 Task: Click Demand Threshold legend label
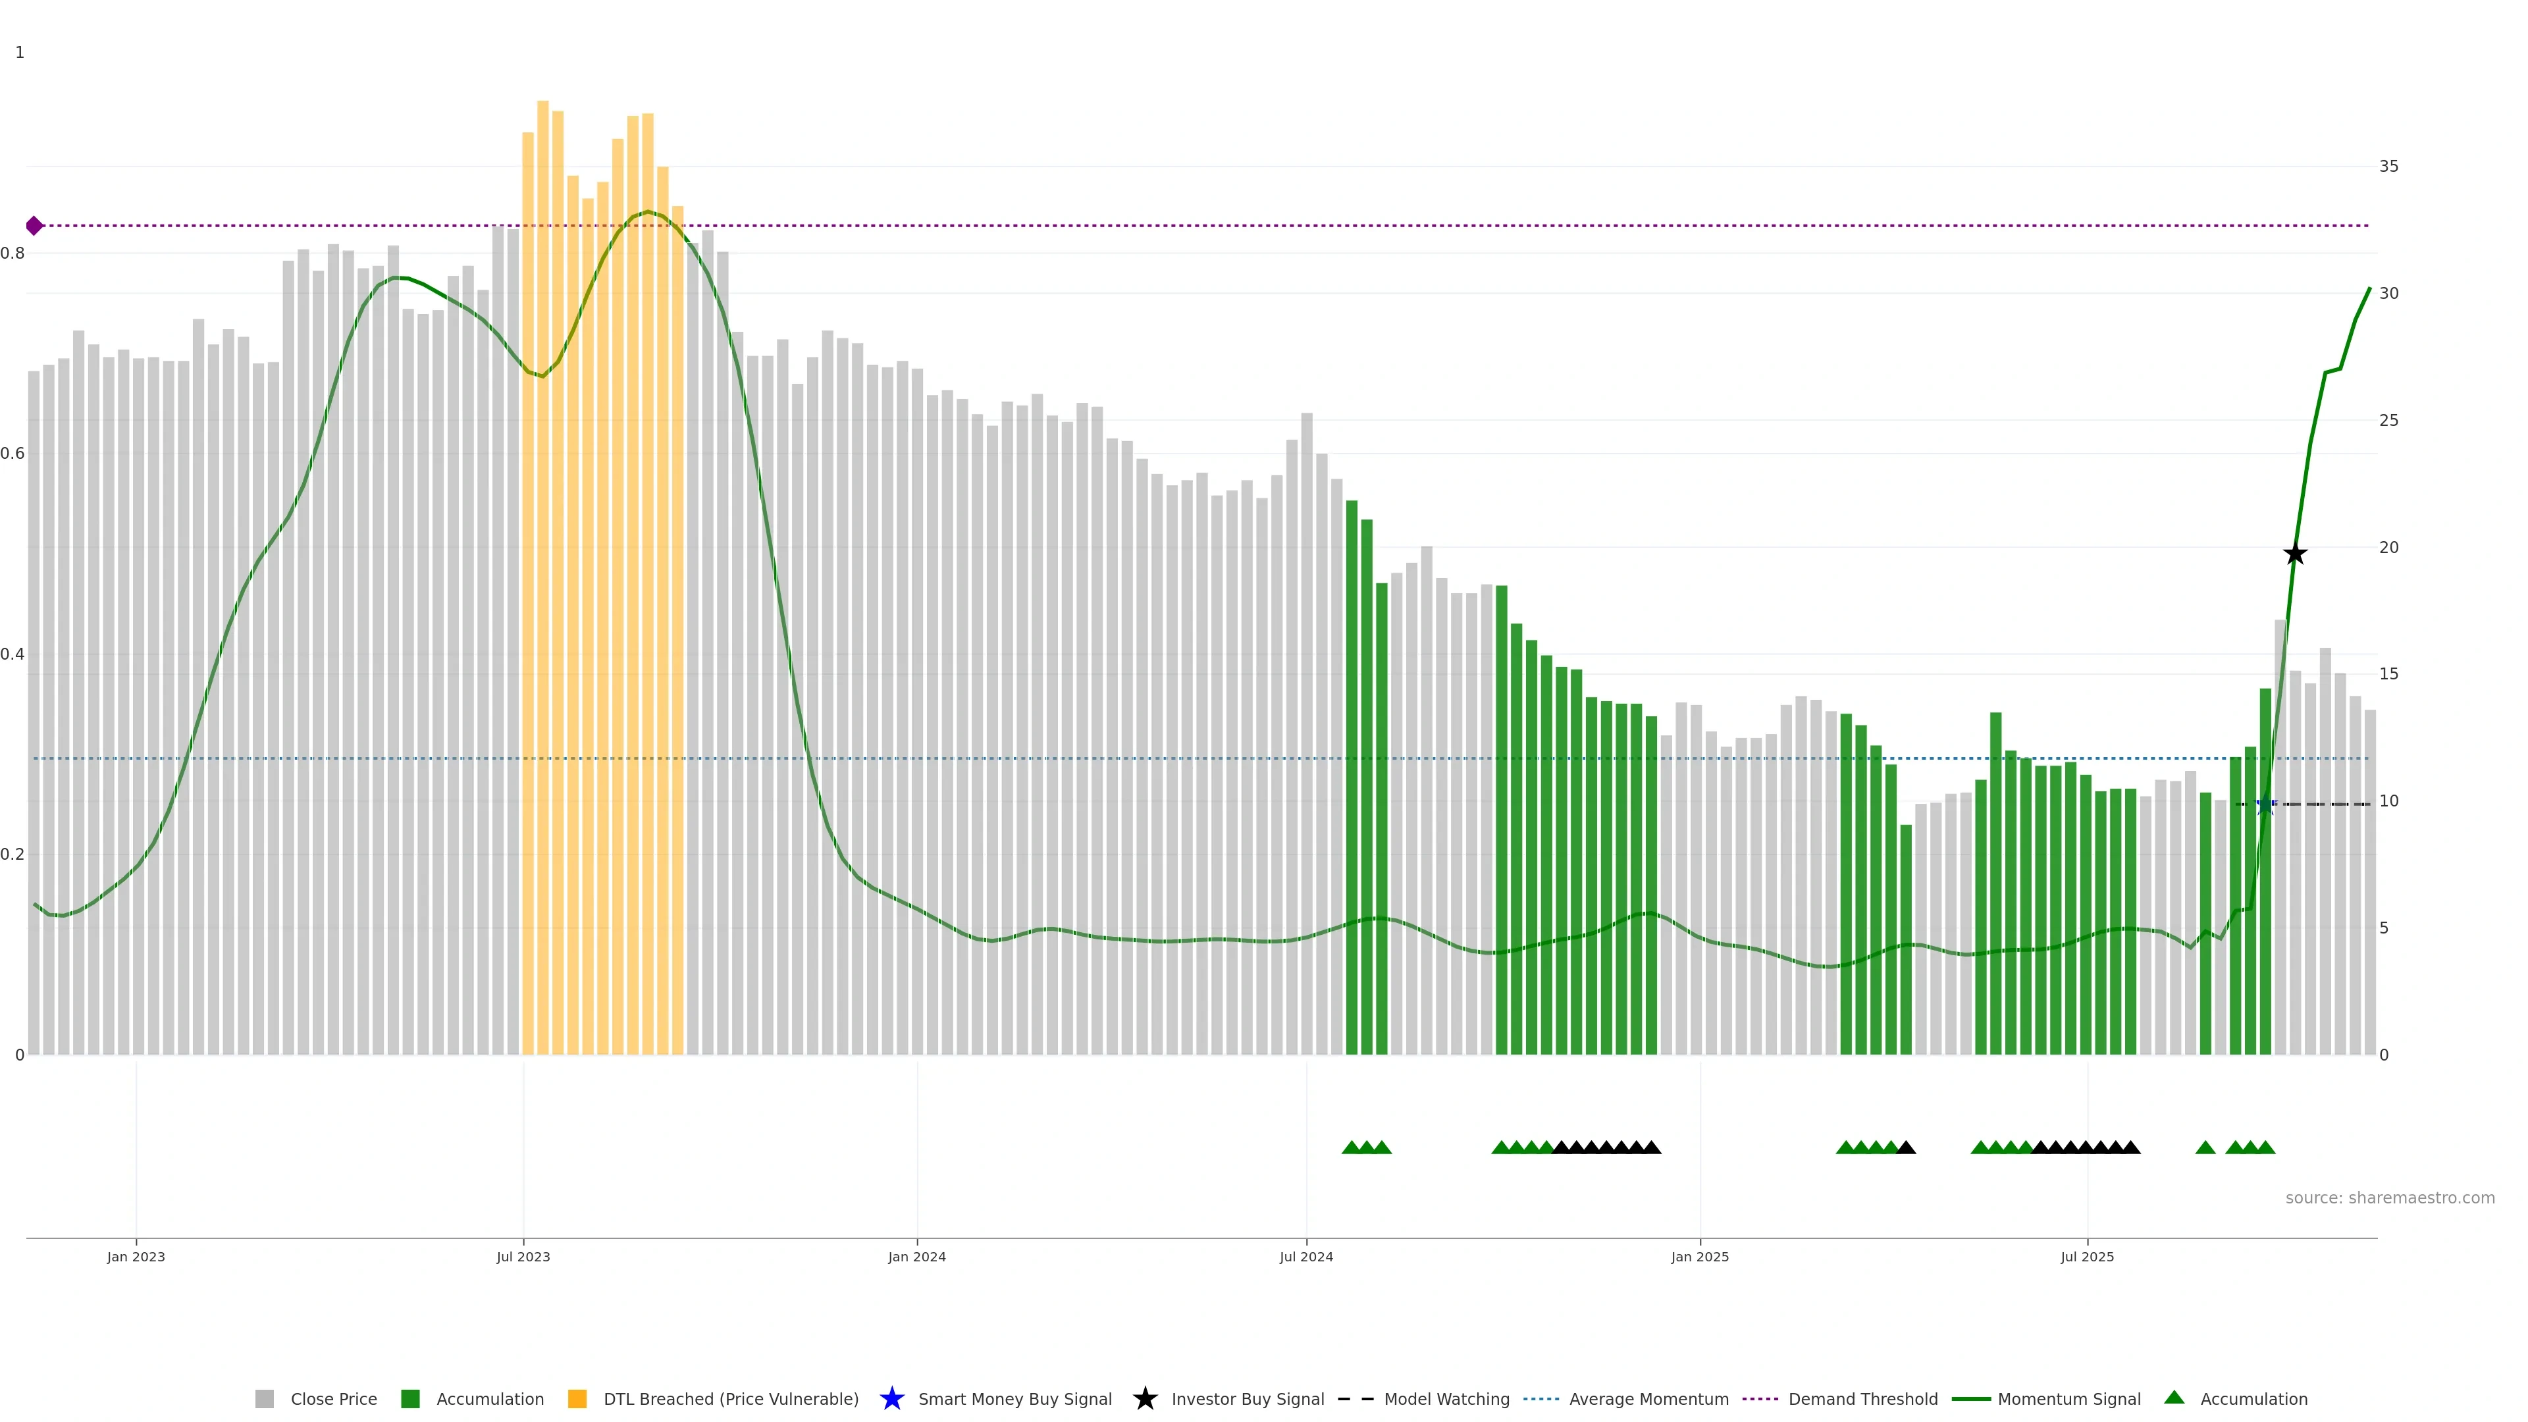(1862, 1398)
